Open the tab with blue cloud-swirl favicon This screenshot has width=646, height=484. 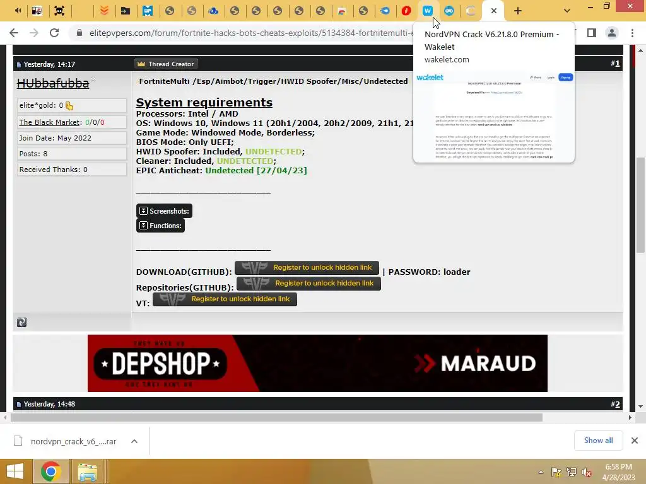[213, 11]
